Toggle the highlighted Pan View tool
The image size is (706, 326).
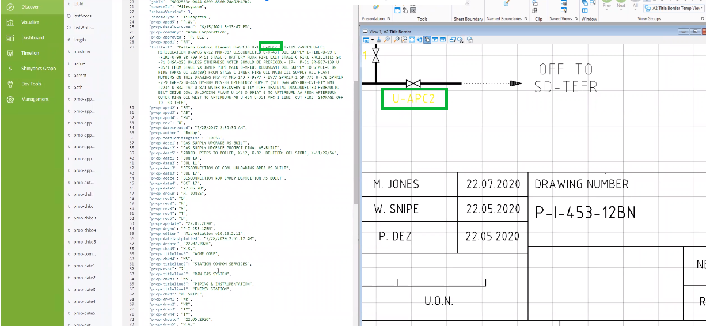(x=427, y=40)
